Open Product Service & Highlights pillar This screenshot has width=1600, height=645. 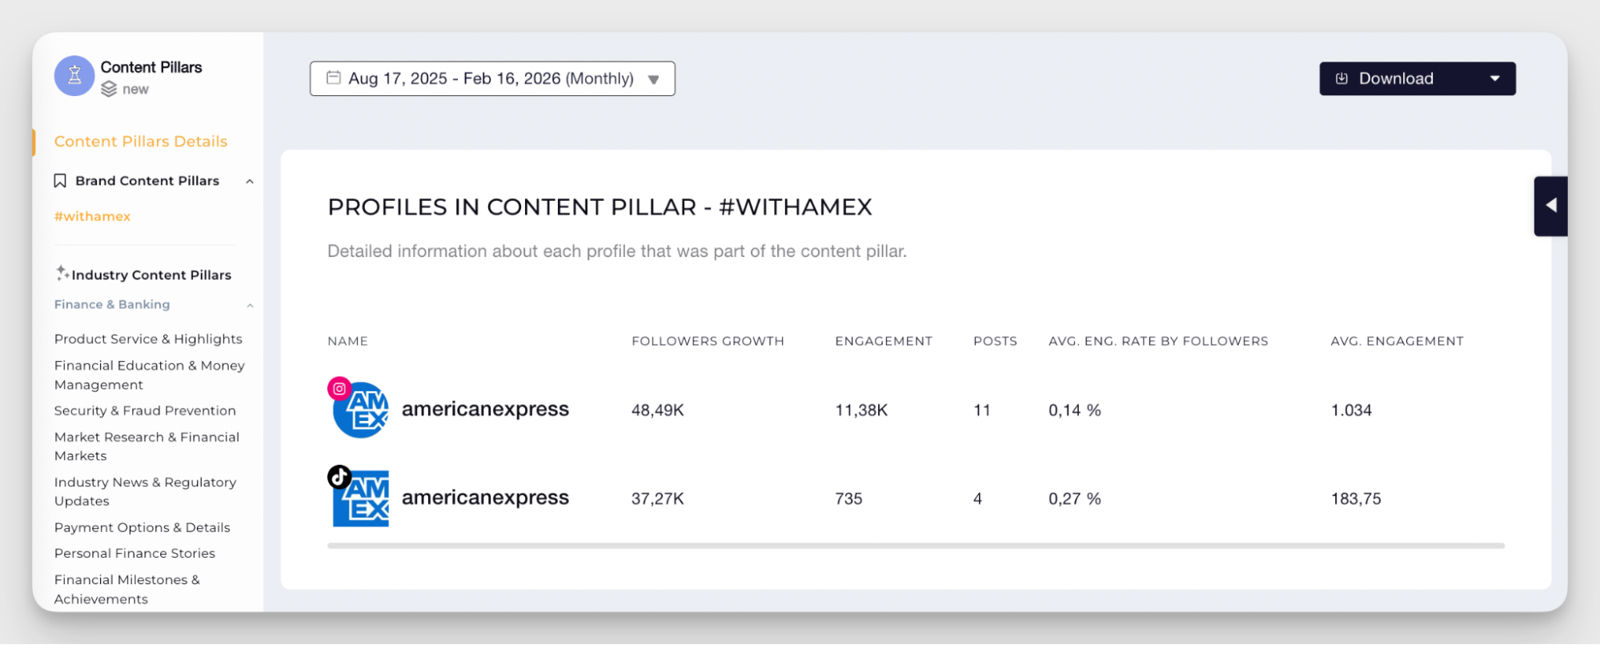(148, 339)
